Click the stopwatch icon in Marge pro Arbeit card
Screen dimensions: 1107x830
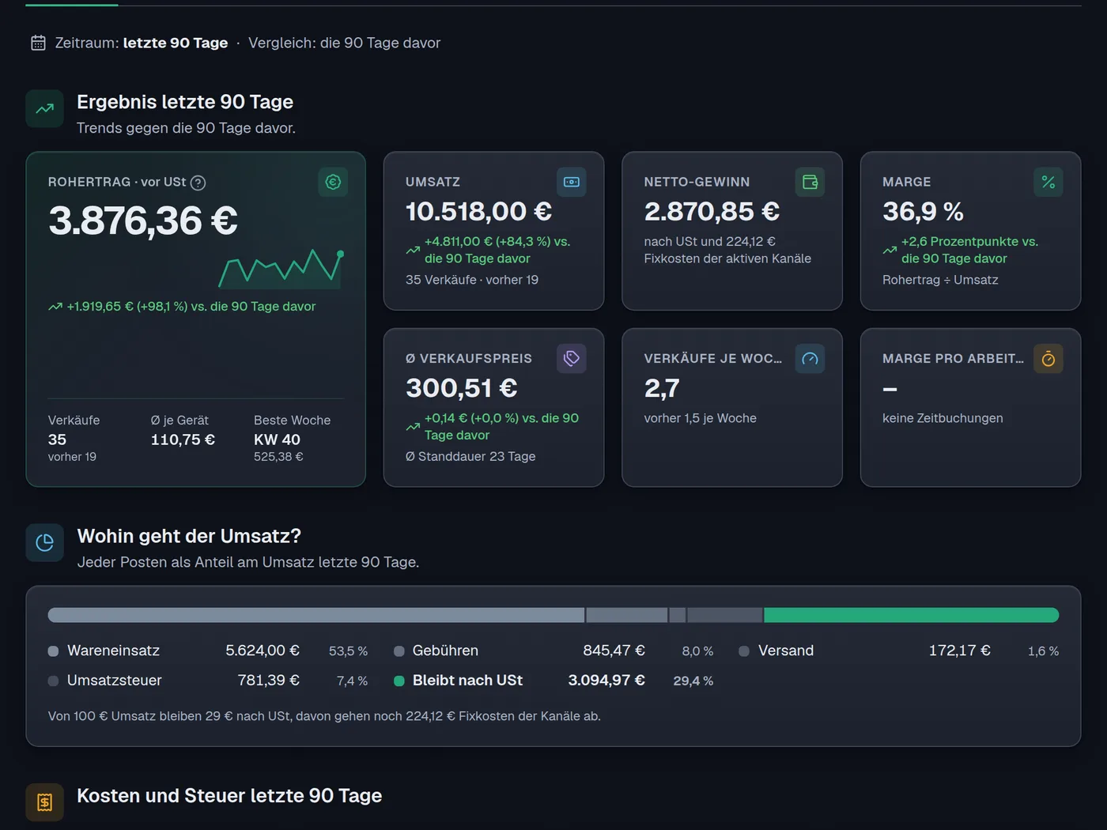click(1048, 359)
